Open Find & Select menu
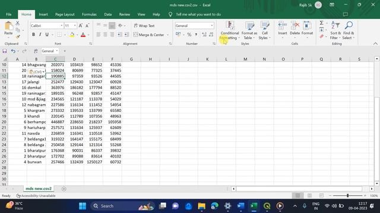 click(349, 30)
